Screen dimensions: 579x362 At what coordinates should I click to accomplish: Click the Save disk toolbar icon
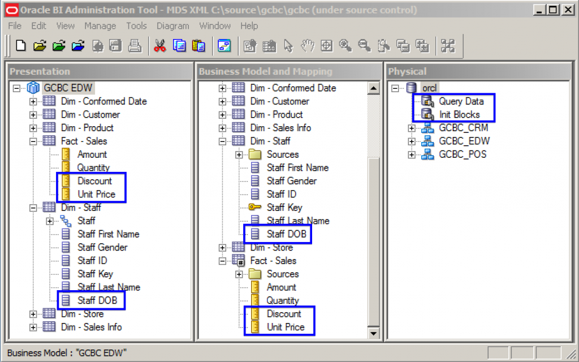click(115, 46)
